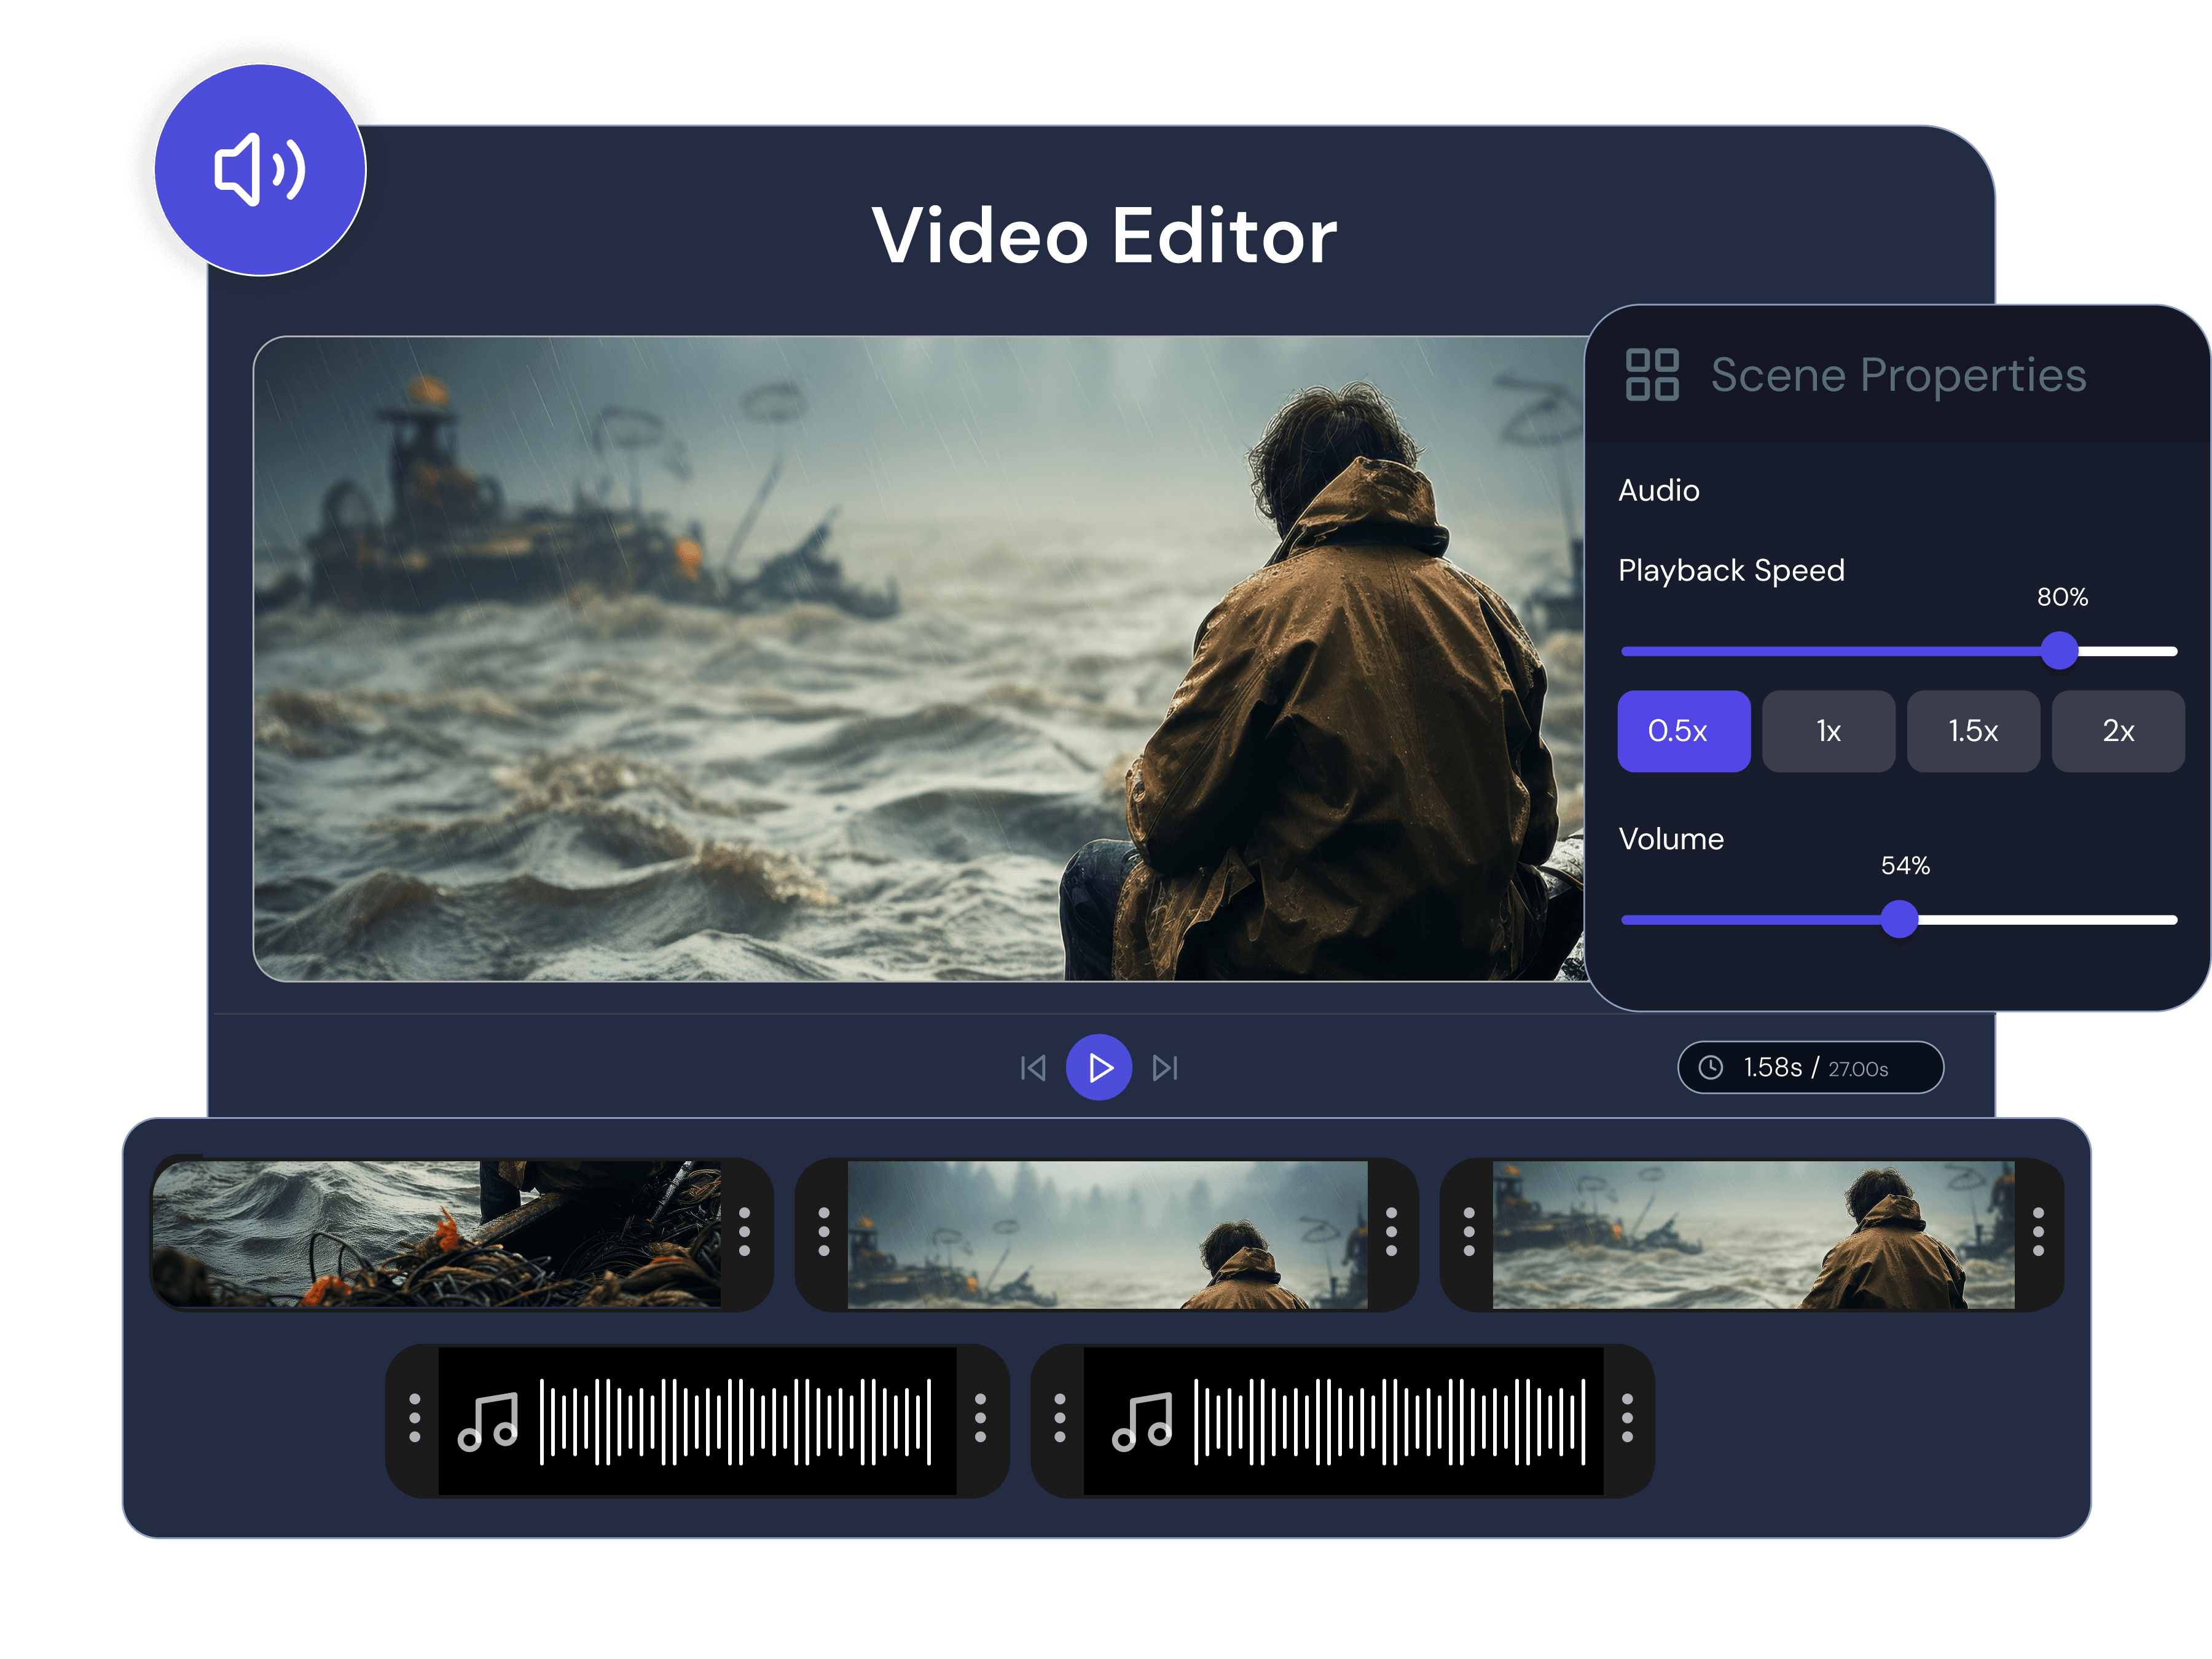The height and width of the screenshot is (1659, 2212).
Task: Click the 1.58s current time value
Action: pyautogui.click(x=1772, y=1068)
